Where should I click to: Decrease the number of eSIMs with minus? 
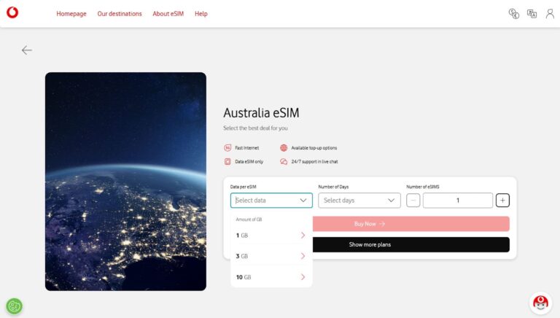tap(413, 201)
